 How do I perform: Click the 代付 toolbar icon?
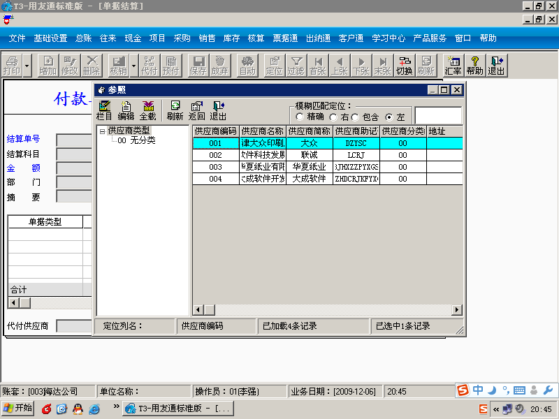point(150,66)
